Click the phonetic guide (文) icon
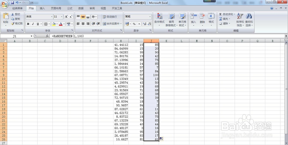 tap(69, 24)
